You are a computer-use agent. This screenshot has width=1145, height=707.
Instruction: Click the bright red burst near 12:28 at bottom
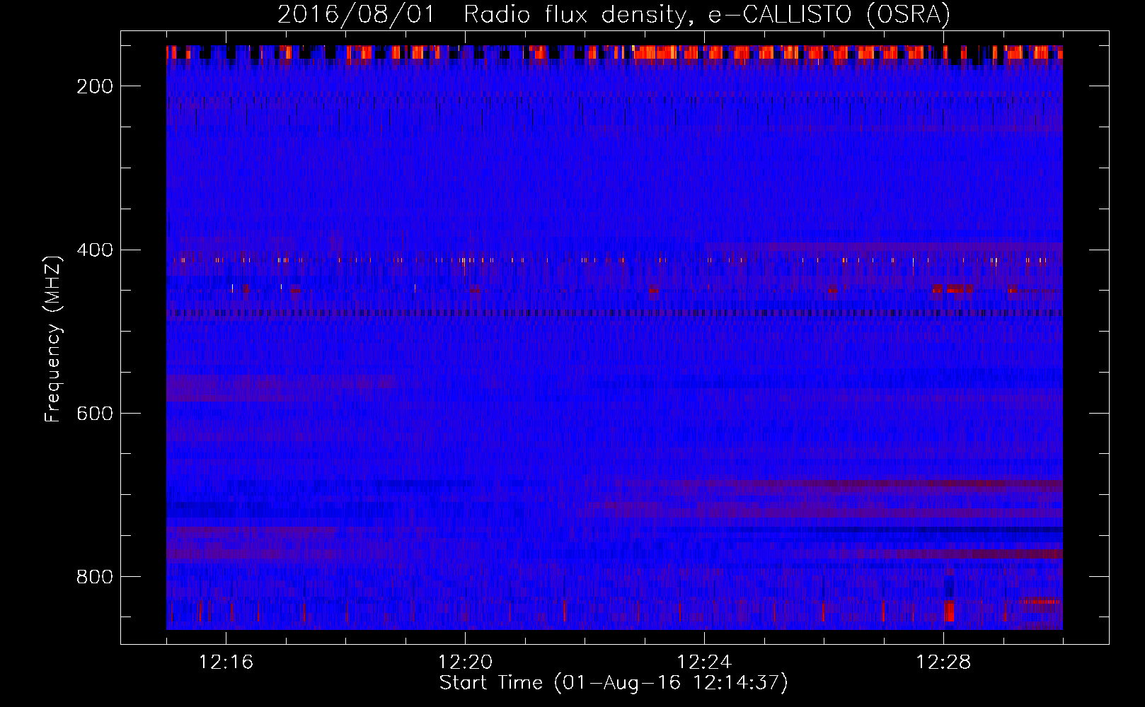pos(948,612)
